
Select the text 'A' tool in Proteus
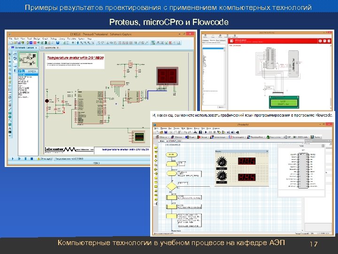click(x=10, y=128)
